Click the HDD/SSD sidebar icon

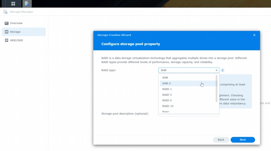coord(7,40)
